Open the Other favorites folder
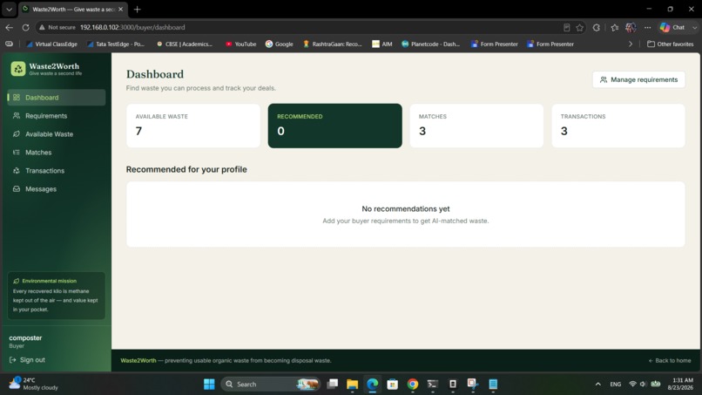702x395 pixels. click(671, 44)
